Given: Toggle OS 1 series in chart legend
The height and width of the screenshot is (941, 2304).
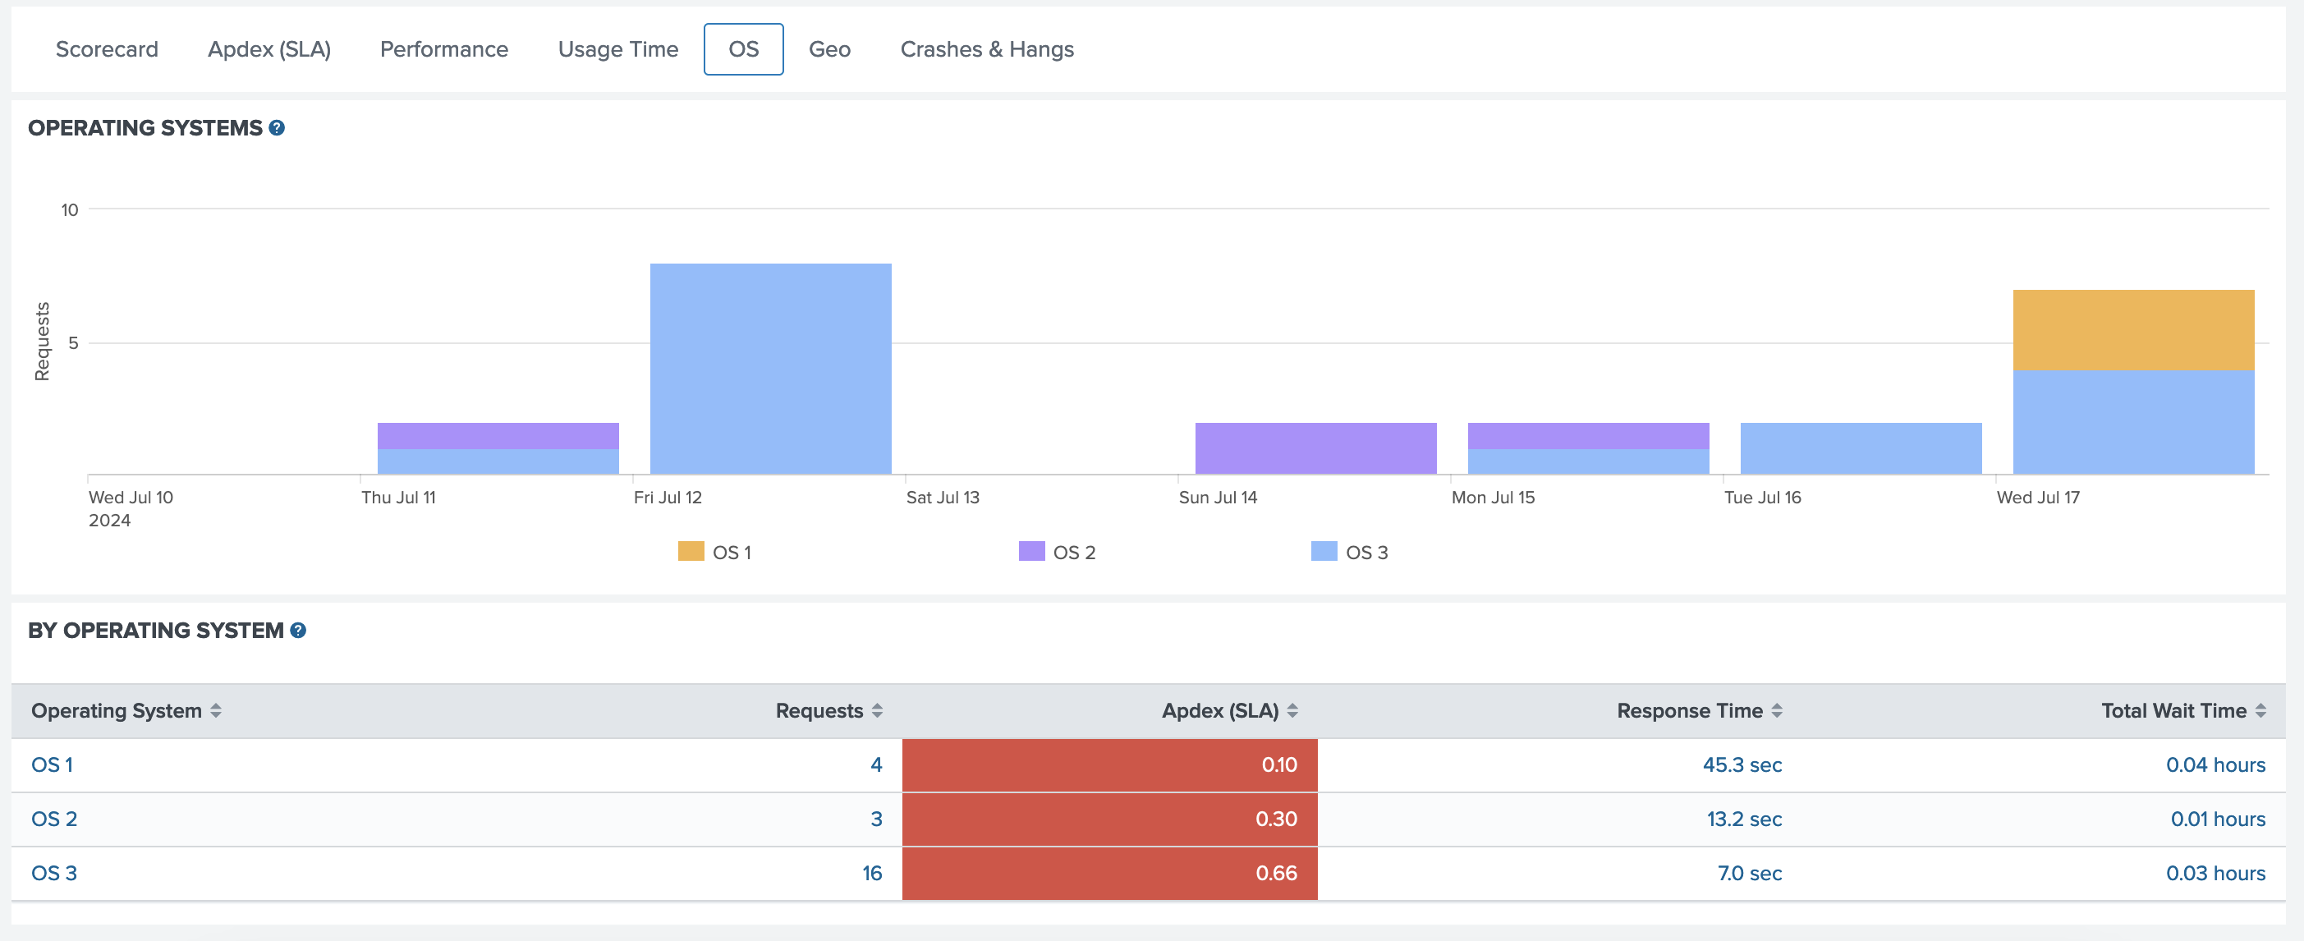Looking at the screenshot, I should click(x=732, y=553).
